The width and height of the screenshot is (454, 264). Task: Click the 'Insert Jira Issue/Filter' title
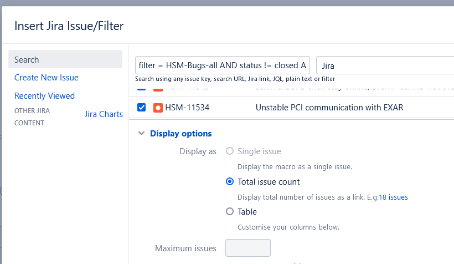point(69,26)
